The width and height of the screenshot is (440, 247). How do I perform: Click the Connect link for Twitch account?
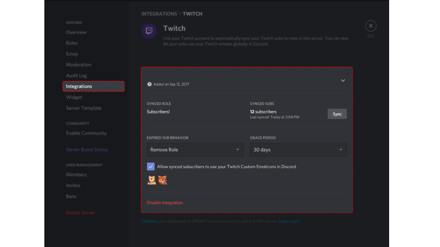coord(149,221)
